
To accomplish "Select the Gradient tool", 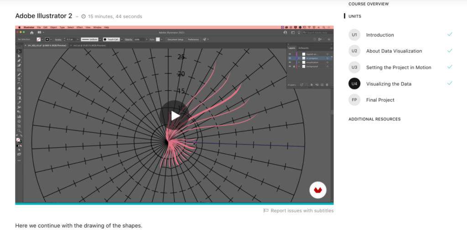I will [x=19, y=98].
